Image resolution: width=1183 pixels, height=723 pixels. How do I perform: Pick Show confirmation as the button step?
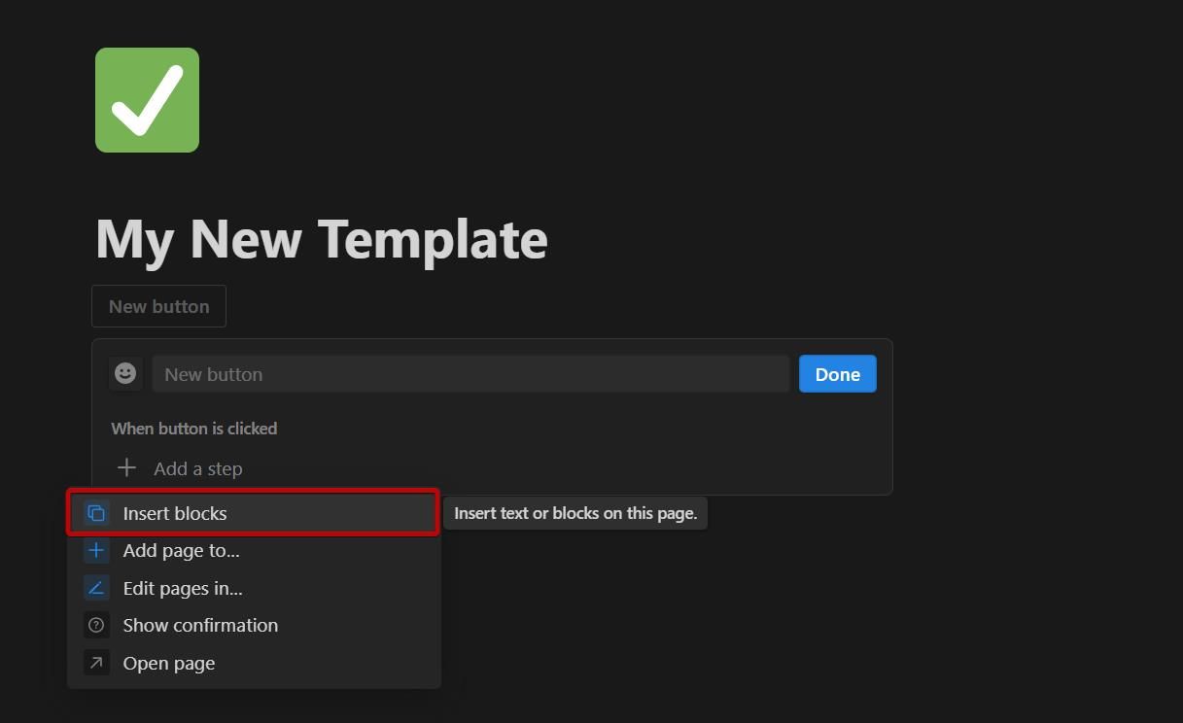pyautogui.click(x=200, y=625)
